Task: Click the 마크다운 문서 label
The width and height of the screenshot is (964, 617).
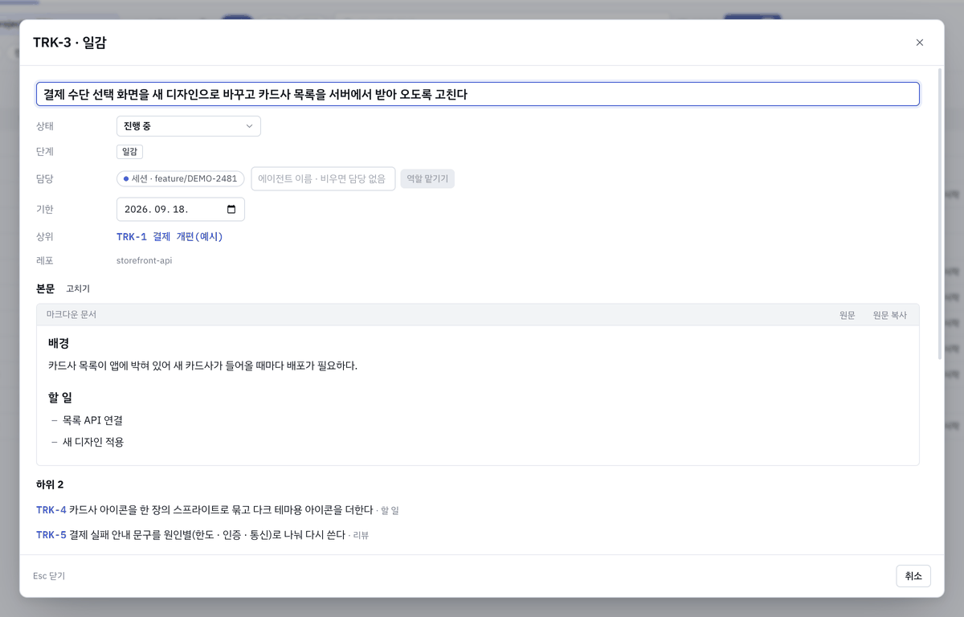Action: click(x=71, y=315)
